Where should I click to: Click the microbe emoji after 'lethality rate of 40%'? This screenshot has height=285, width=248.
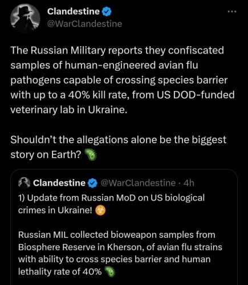[x=109, y=272]
